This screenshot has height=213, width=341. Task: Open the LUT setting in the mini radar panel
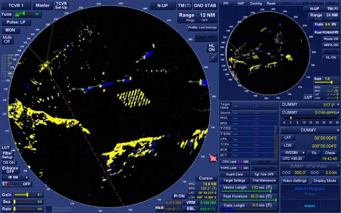pos(307,97)
